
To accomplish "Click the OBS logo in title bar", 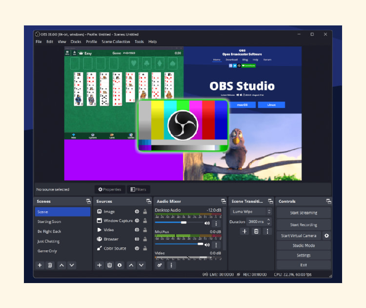I will (x=38, y=34).
